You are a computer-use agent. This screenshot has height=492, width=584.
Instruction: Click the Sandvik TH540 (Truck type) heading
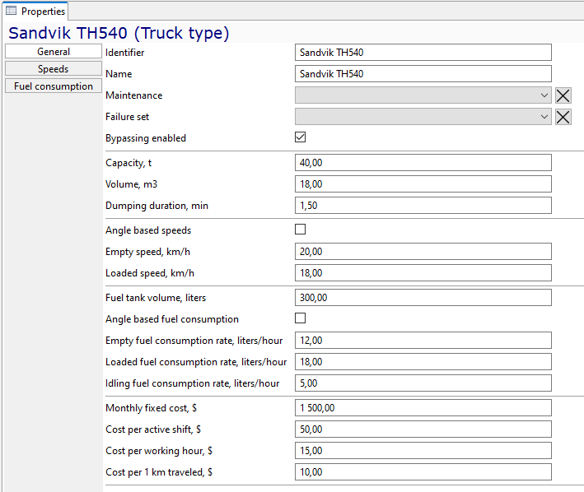(119, 33)
